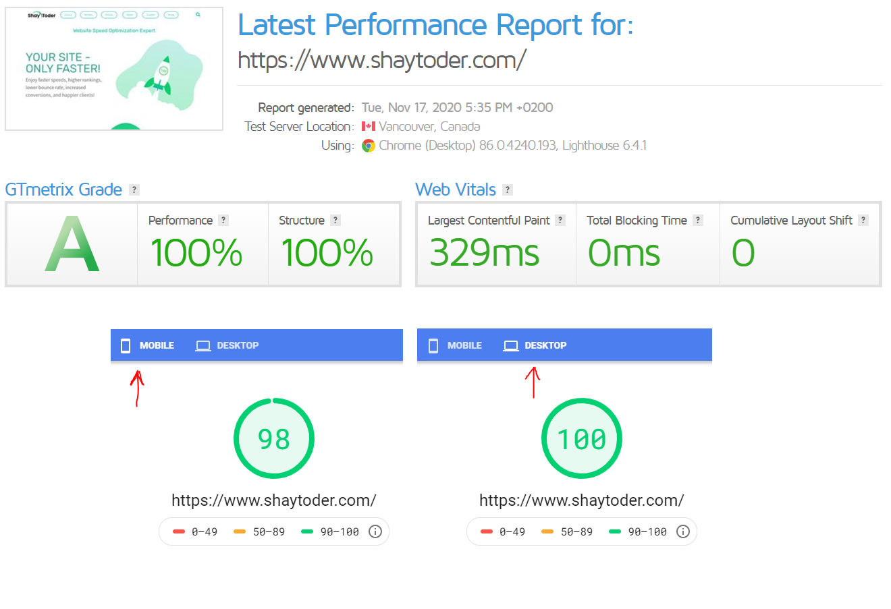Screen dimensions: 891x609
Task: Click the 100% value under Performance
Action: click(196, 253)
